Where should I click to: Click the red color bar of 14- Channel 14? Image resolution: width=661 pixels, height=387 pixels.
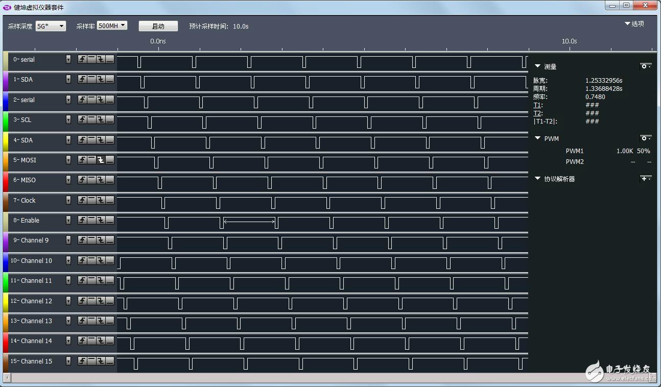click(5, 341)
